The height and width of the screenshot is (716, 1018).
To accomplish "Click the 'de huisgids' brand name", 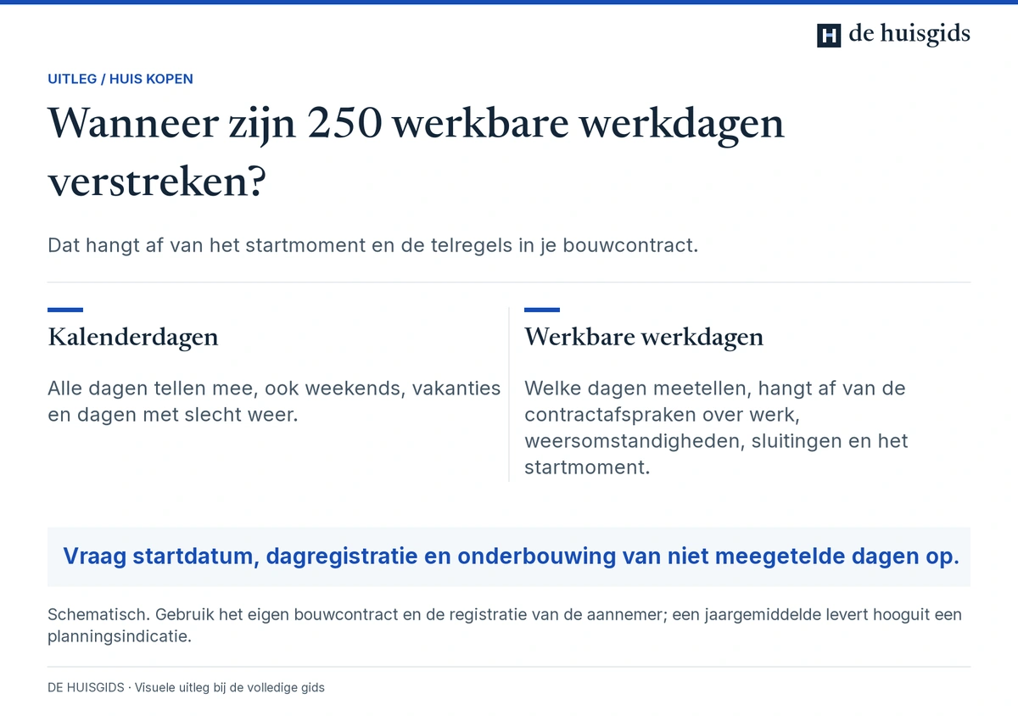I will 909,34.
